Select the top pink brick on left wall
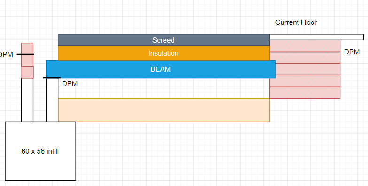368x186 pixels. tap(27, 54)
